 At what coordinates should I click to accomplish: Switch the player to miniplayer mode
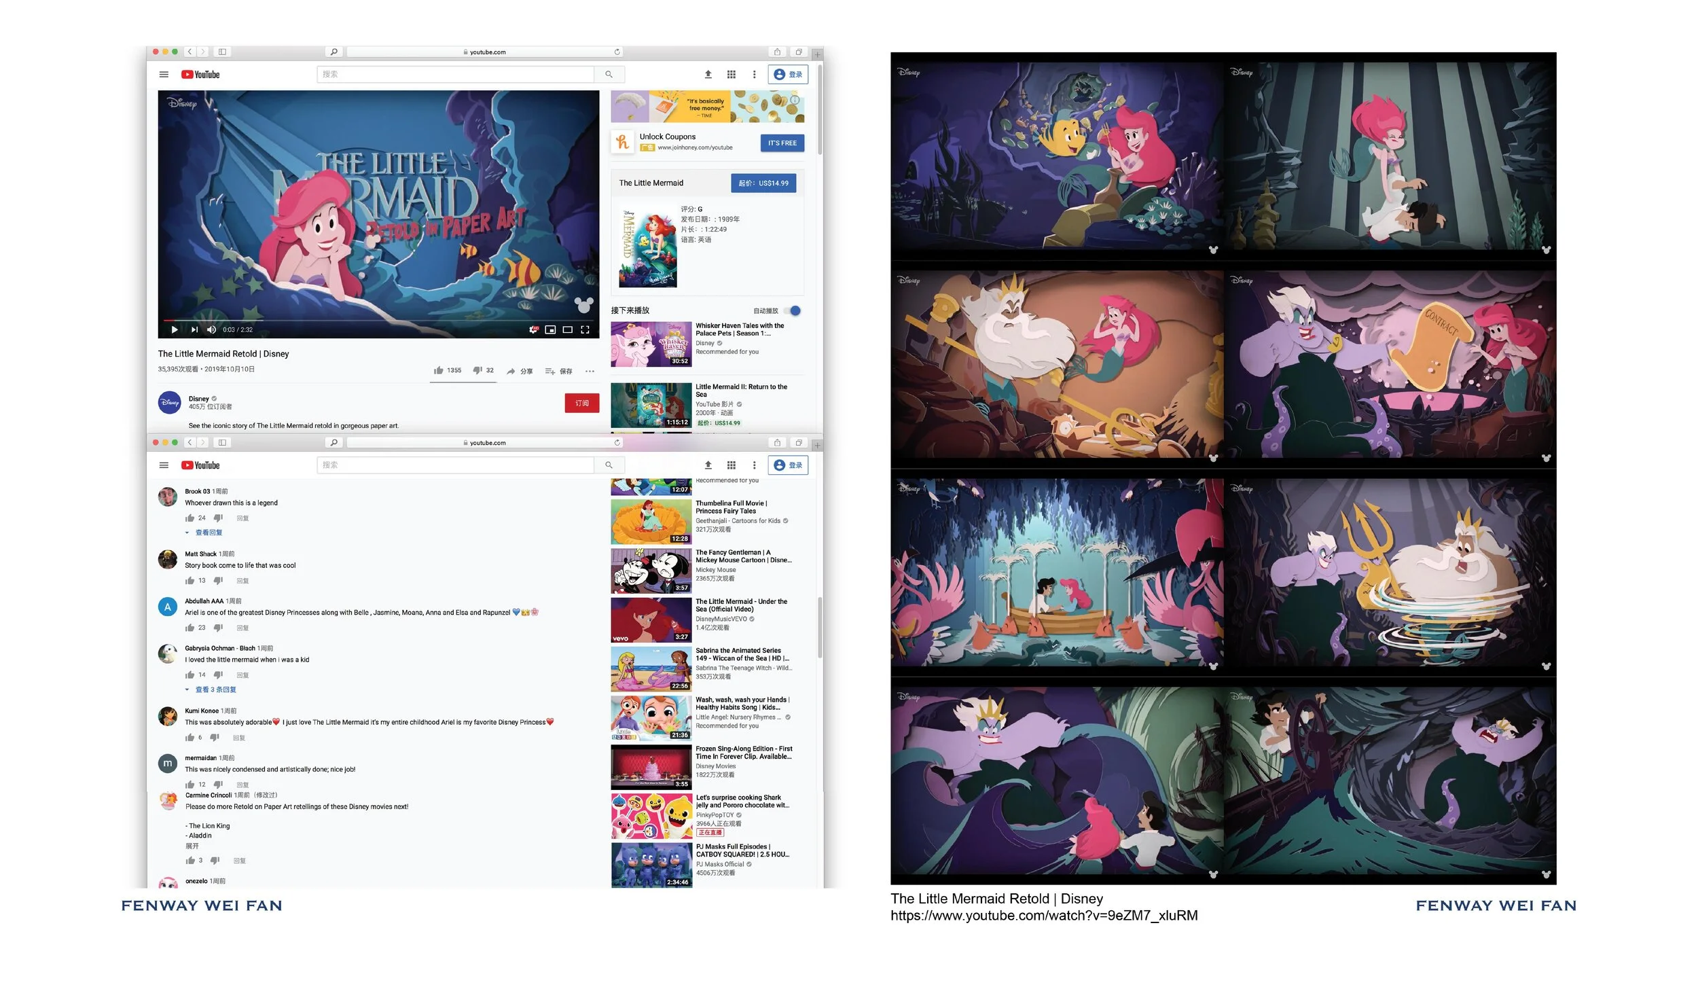point(550,329)
